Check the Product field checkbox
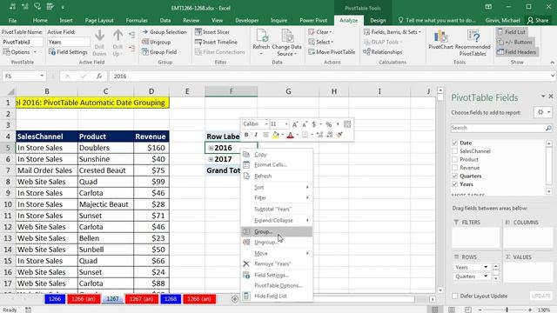 click(454, 159)
